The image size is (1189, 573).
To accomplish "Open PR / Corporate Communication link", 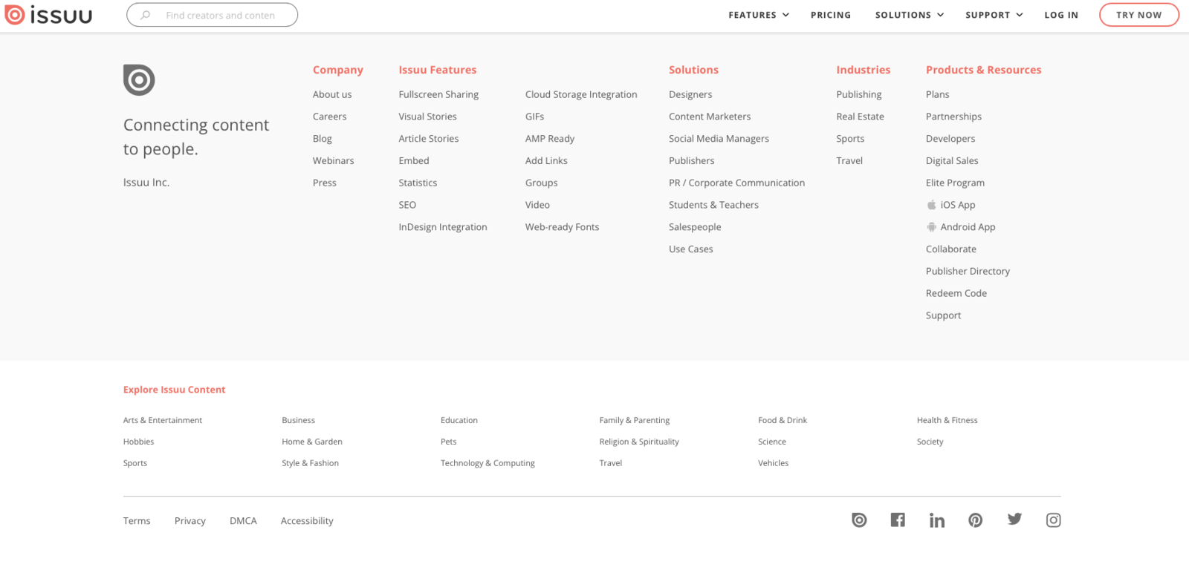I will 737,183.
